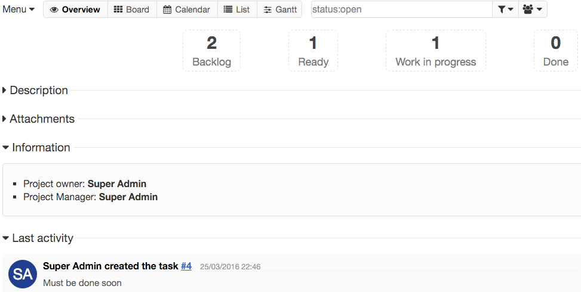Viewport: 581px width, 292px height.
Task: Open the filter funnel dropdown
Action: [x=505, y=10]
